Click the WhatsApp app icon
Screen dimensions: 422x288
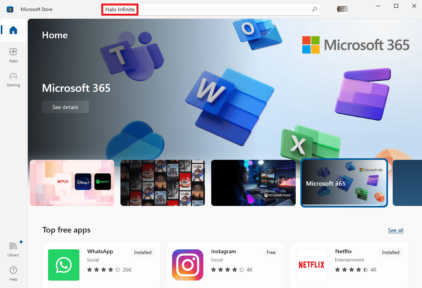point(64,265)
